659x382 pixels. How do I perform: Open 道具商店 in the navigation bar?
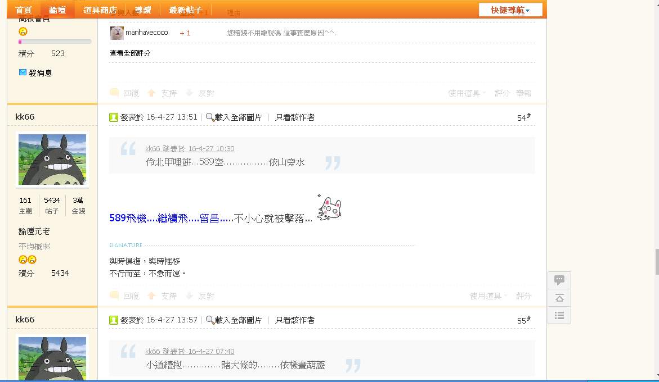tap(100, 10)
